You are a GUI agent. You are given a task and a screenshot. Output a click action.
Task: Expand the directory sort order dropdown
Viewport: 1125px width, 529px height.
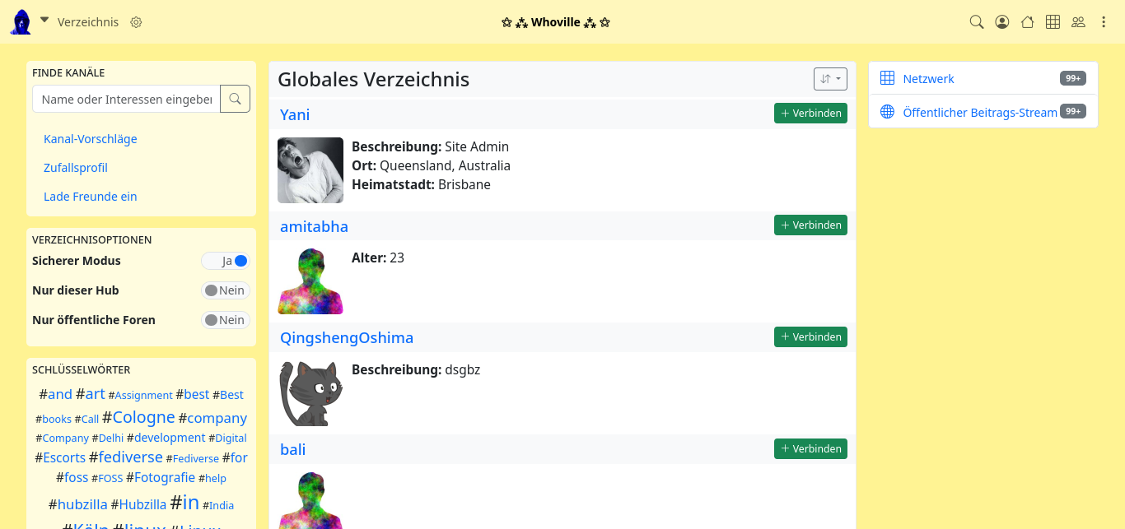pyautogui.click(x=830, y=79)
